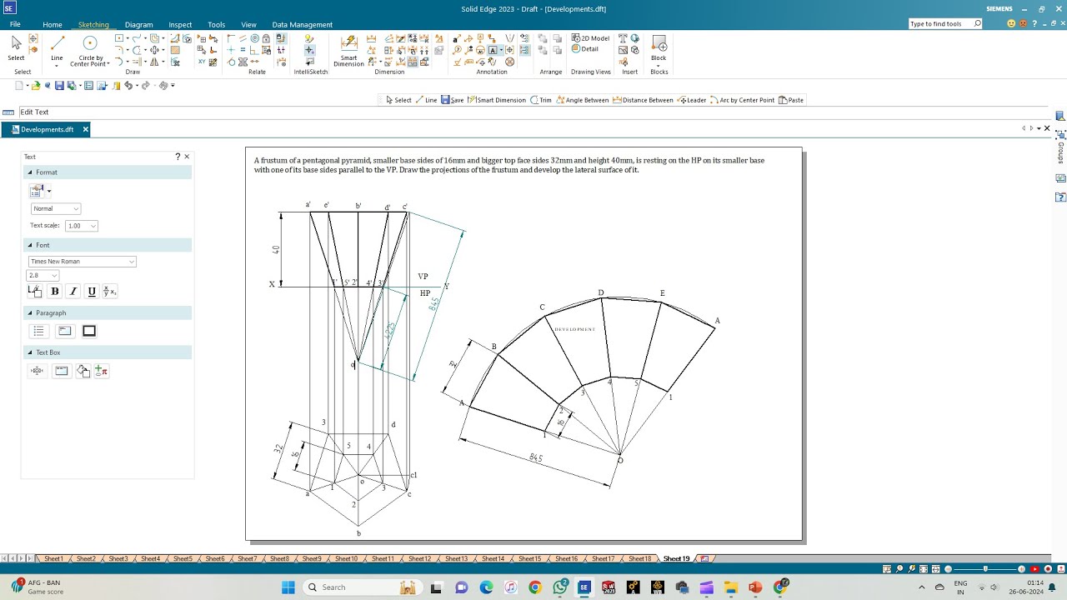Screen dimensions: 1067x600
Task: Open the Normal text style dropdown
Action: (55, 208)
